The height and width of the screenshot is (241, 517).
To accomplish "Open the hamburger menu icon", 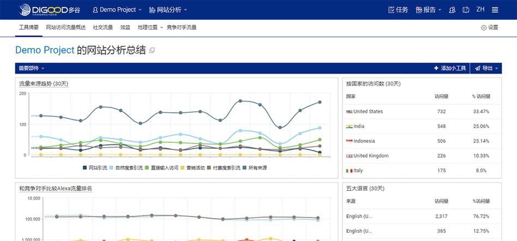I will coord(495,10).
